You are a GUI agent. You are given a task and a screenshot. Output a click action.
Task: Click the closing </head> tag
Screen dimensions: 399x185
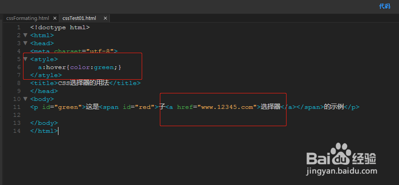click(44, 91)
